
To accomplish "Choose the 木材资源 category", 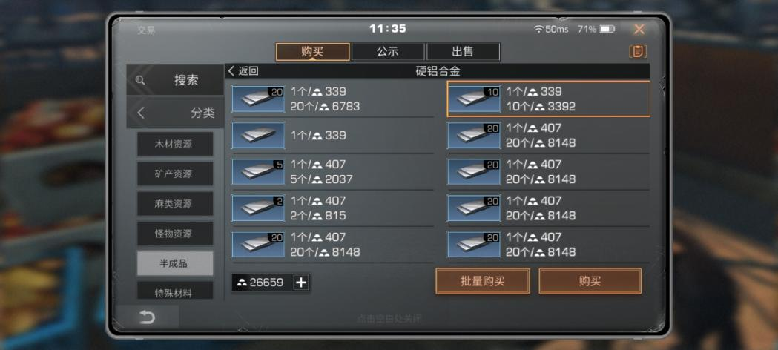I will click(174, 145).
